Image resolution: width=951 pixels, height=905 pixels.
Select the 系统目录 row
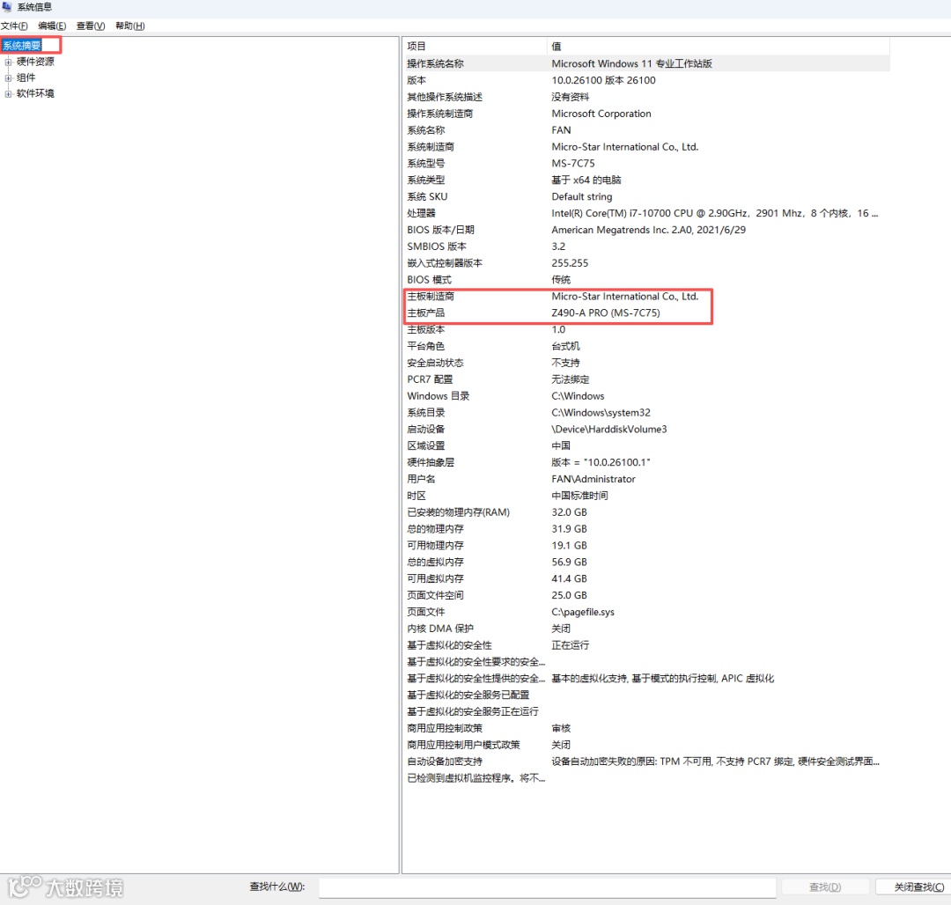646,412
